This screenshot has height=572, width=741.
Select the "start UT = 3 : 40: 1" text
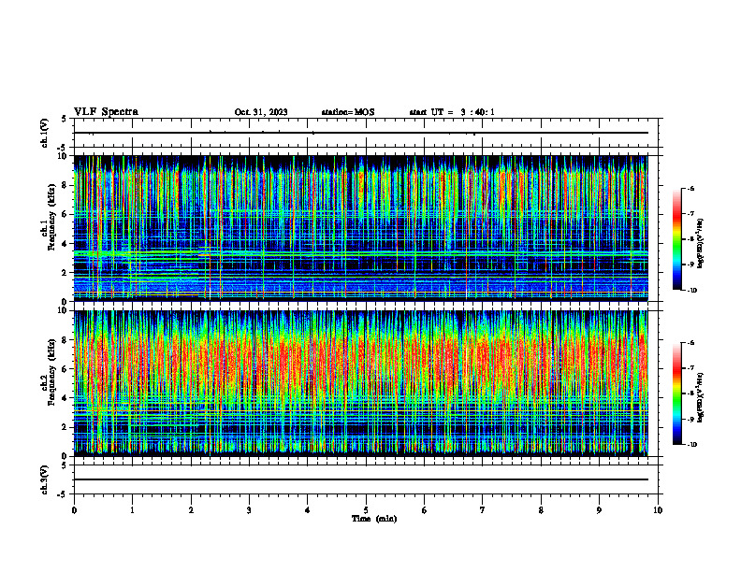[452, 112]
